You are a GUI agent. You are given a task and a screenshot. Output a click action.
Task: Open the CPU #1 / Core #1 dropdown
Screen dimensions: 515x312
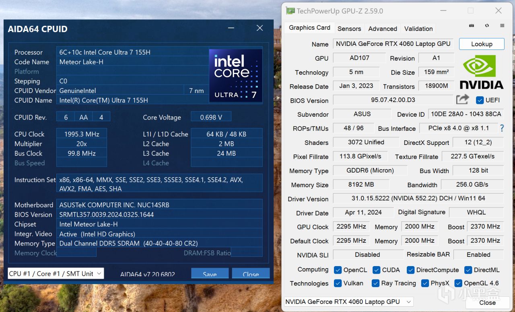(x=56, y=273)
